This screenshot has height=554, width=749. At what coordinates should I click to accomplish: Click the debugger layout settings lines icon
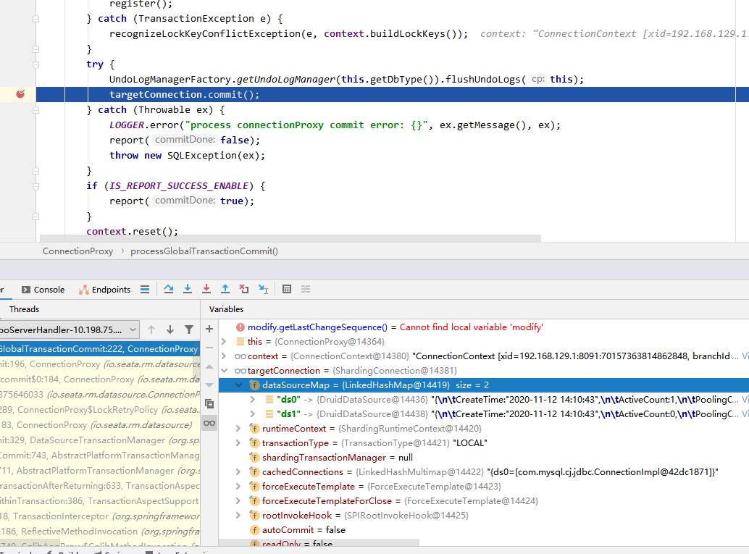[145, 290]
